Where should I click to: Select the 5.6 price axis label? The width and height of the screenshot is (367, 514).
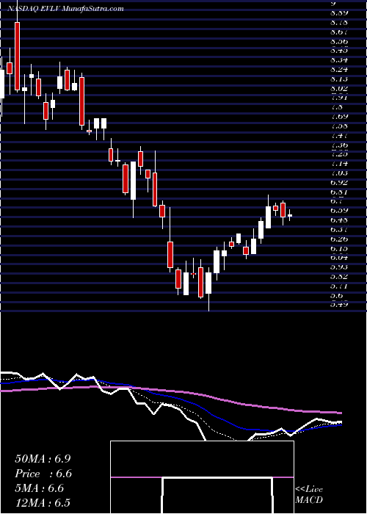click(x=337, y=295)
